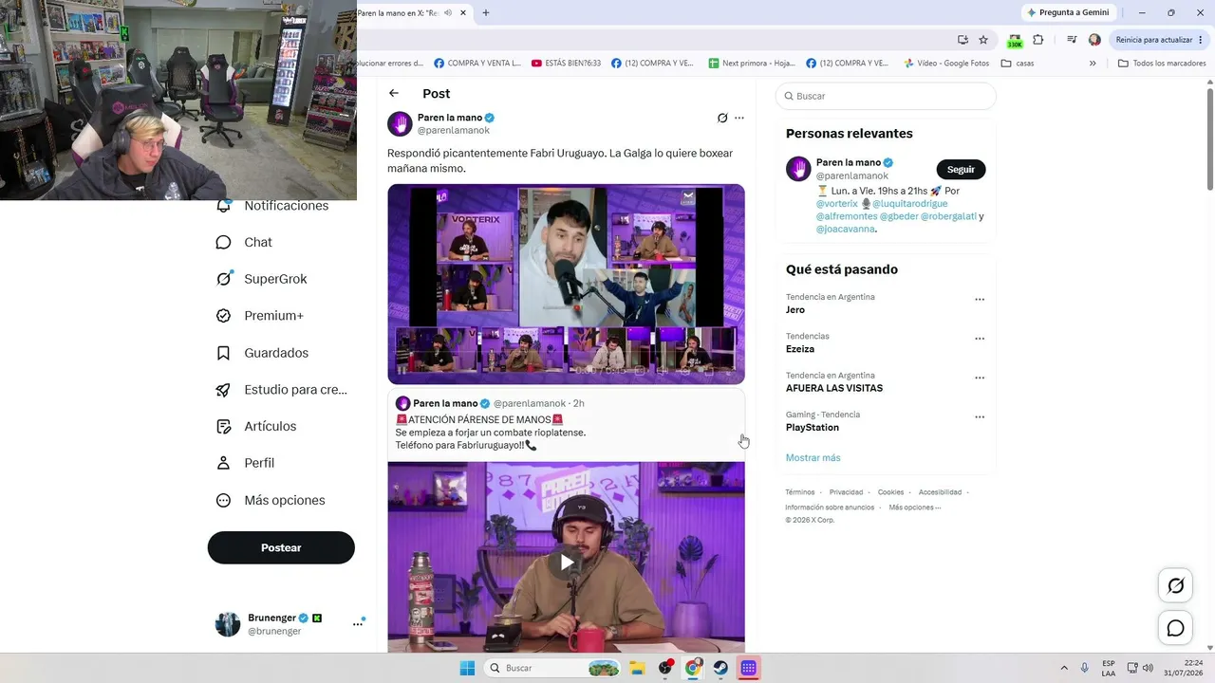Click the Grok icon on the post

click(722, 118)
